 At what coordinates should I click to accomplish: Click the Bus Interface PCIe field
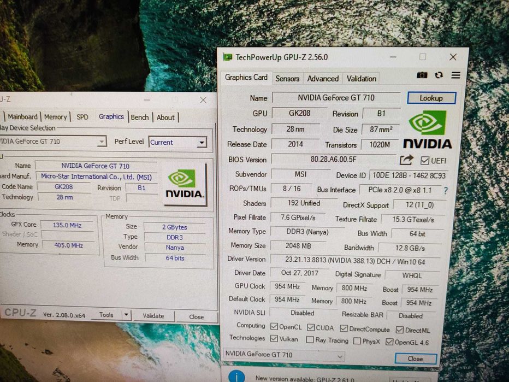400,190
